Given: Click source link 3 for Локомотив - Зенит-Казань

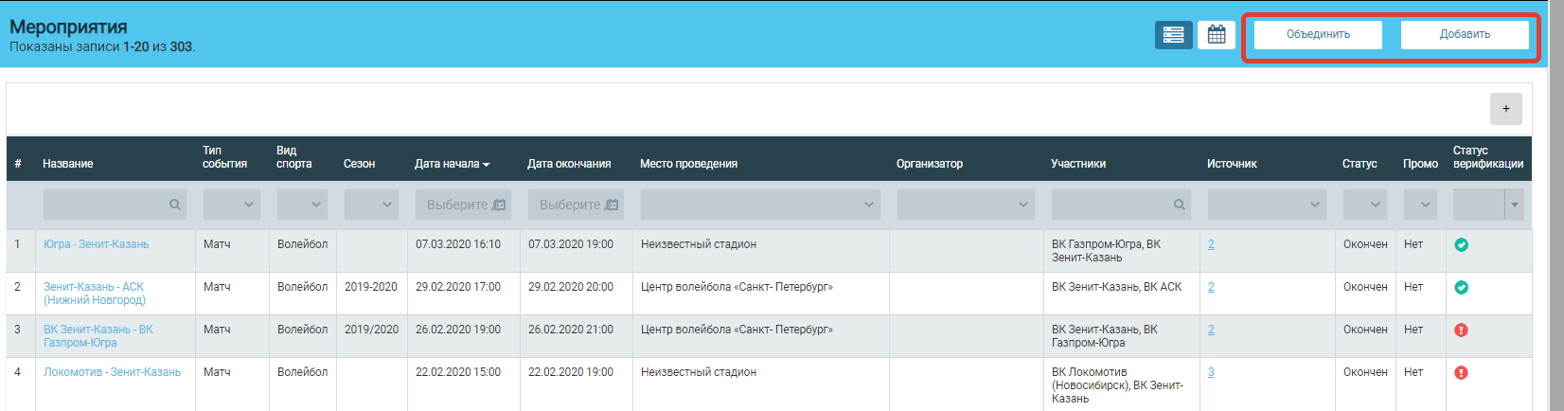Looking at the screenshot, I should click(x=1211, y=372).
